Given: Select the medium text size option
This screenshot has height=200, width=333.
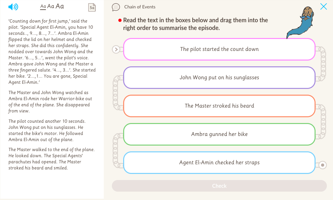Looking at the screenshot, I should (x=51, y=6).
